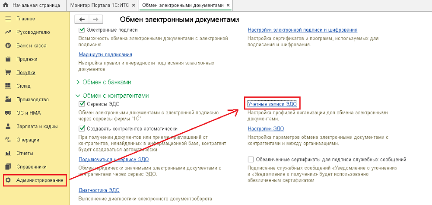Open the Главное section in sidebar

[25, 19]
